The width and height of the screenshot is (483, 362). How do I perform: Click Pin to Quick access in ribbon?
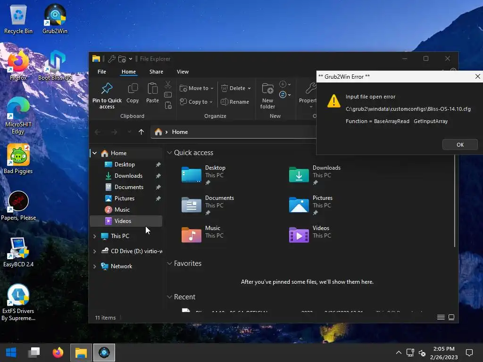coord(107,96)
